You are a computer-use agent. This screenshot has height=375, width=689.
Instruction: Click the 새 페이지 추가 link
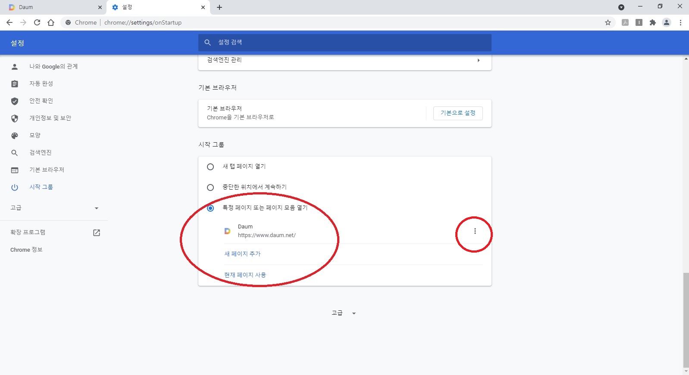point(242,254)
